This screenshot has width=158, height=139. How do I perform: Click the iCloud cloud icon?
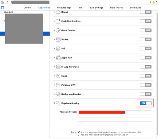click(x=58, y=12)
